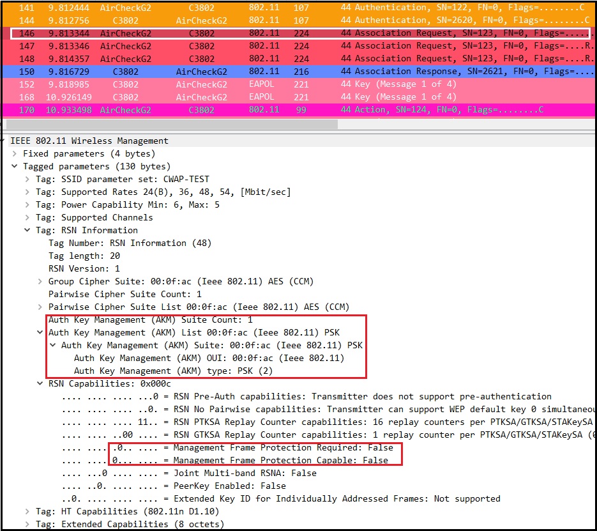The image size is (597, 531).
Task: Collapse the IEEE 802.11 Wireless Management section
Action: [x=3, y=141]
